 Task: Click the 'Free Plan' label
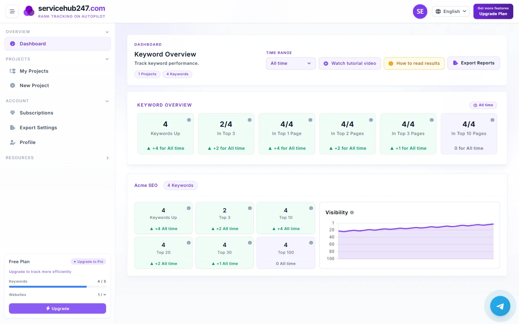[x=19, y=262]
